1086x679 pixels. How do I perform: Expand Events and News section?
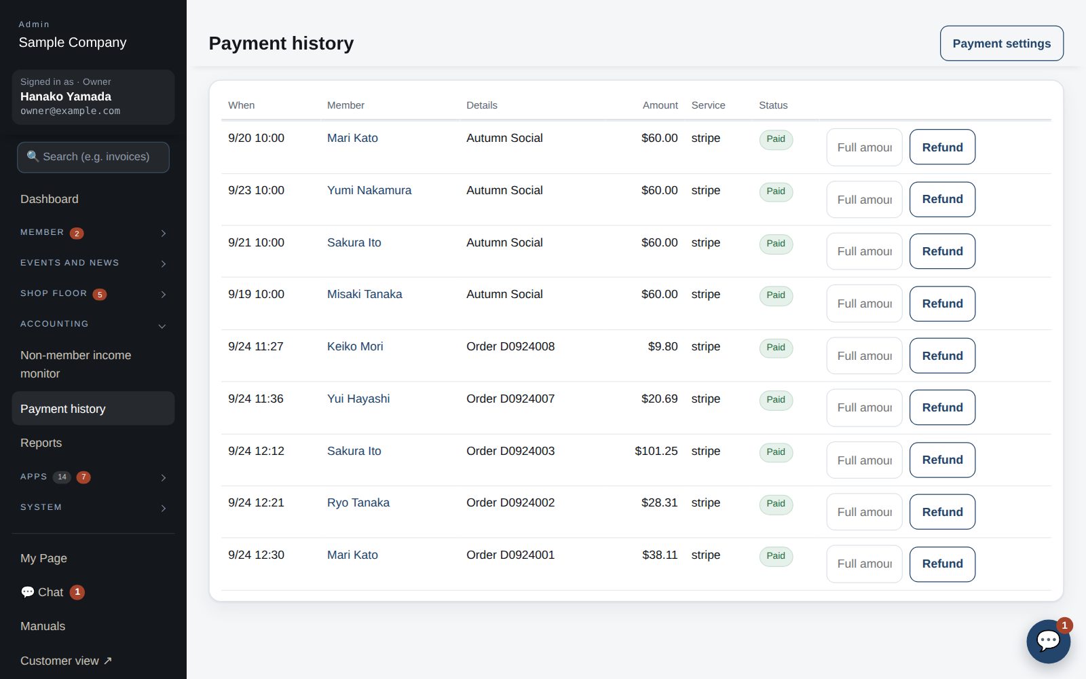click(93, 263)
